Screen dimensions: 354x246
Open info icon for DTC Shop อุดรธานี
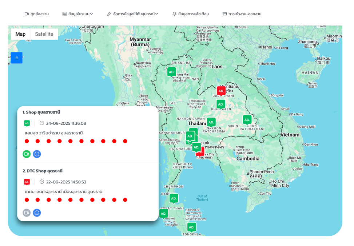[x=37, y=213]
